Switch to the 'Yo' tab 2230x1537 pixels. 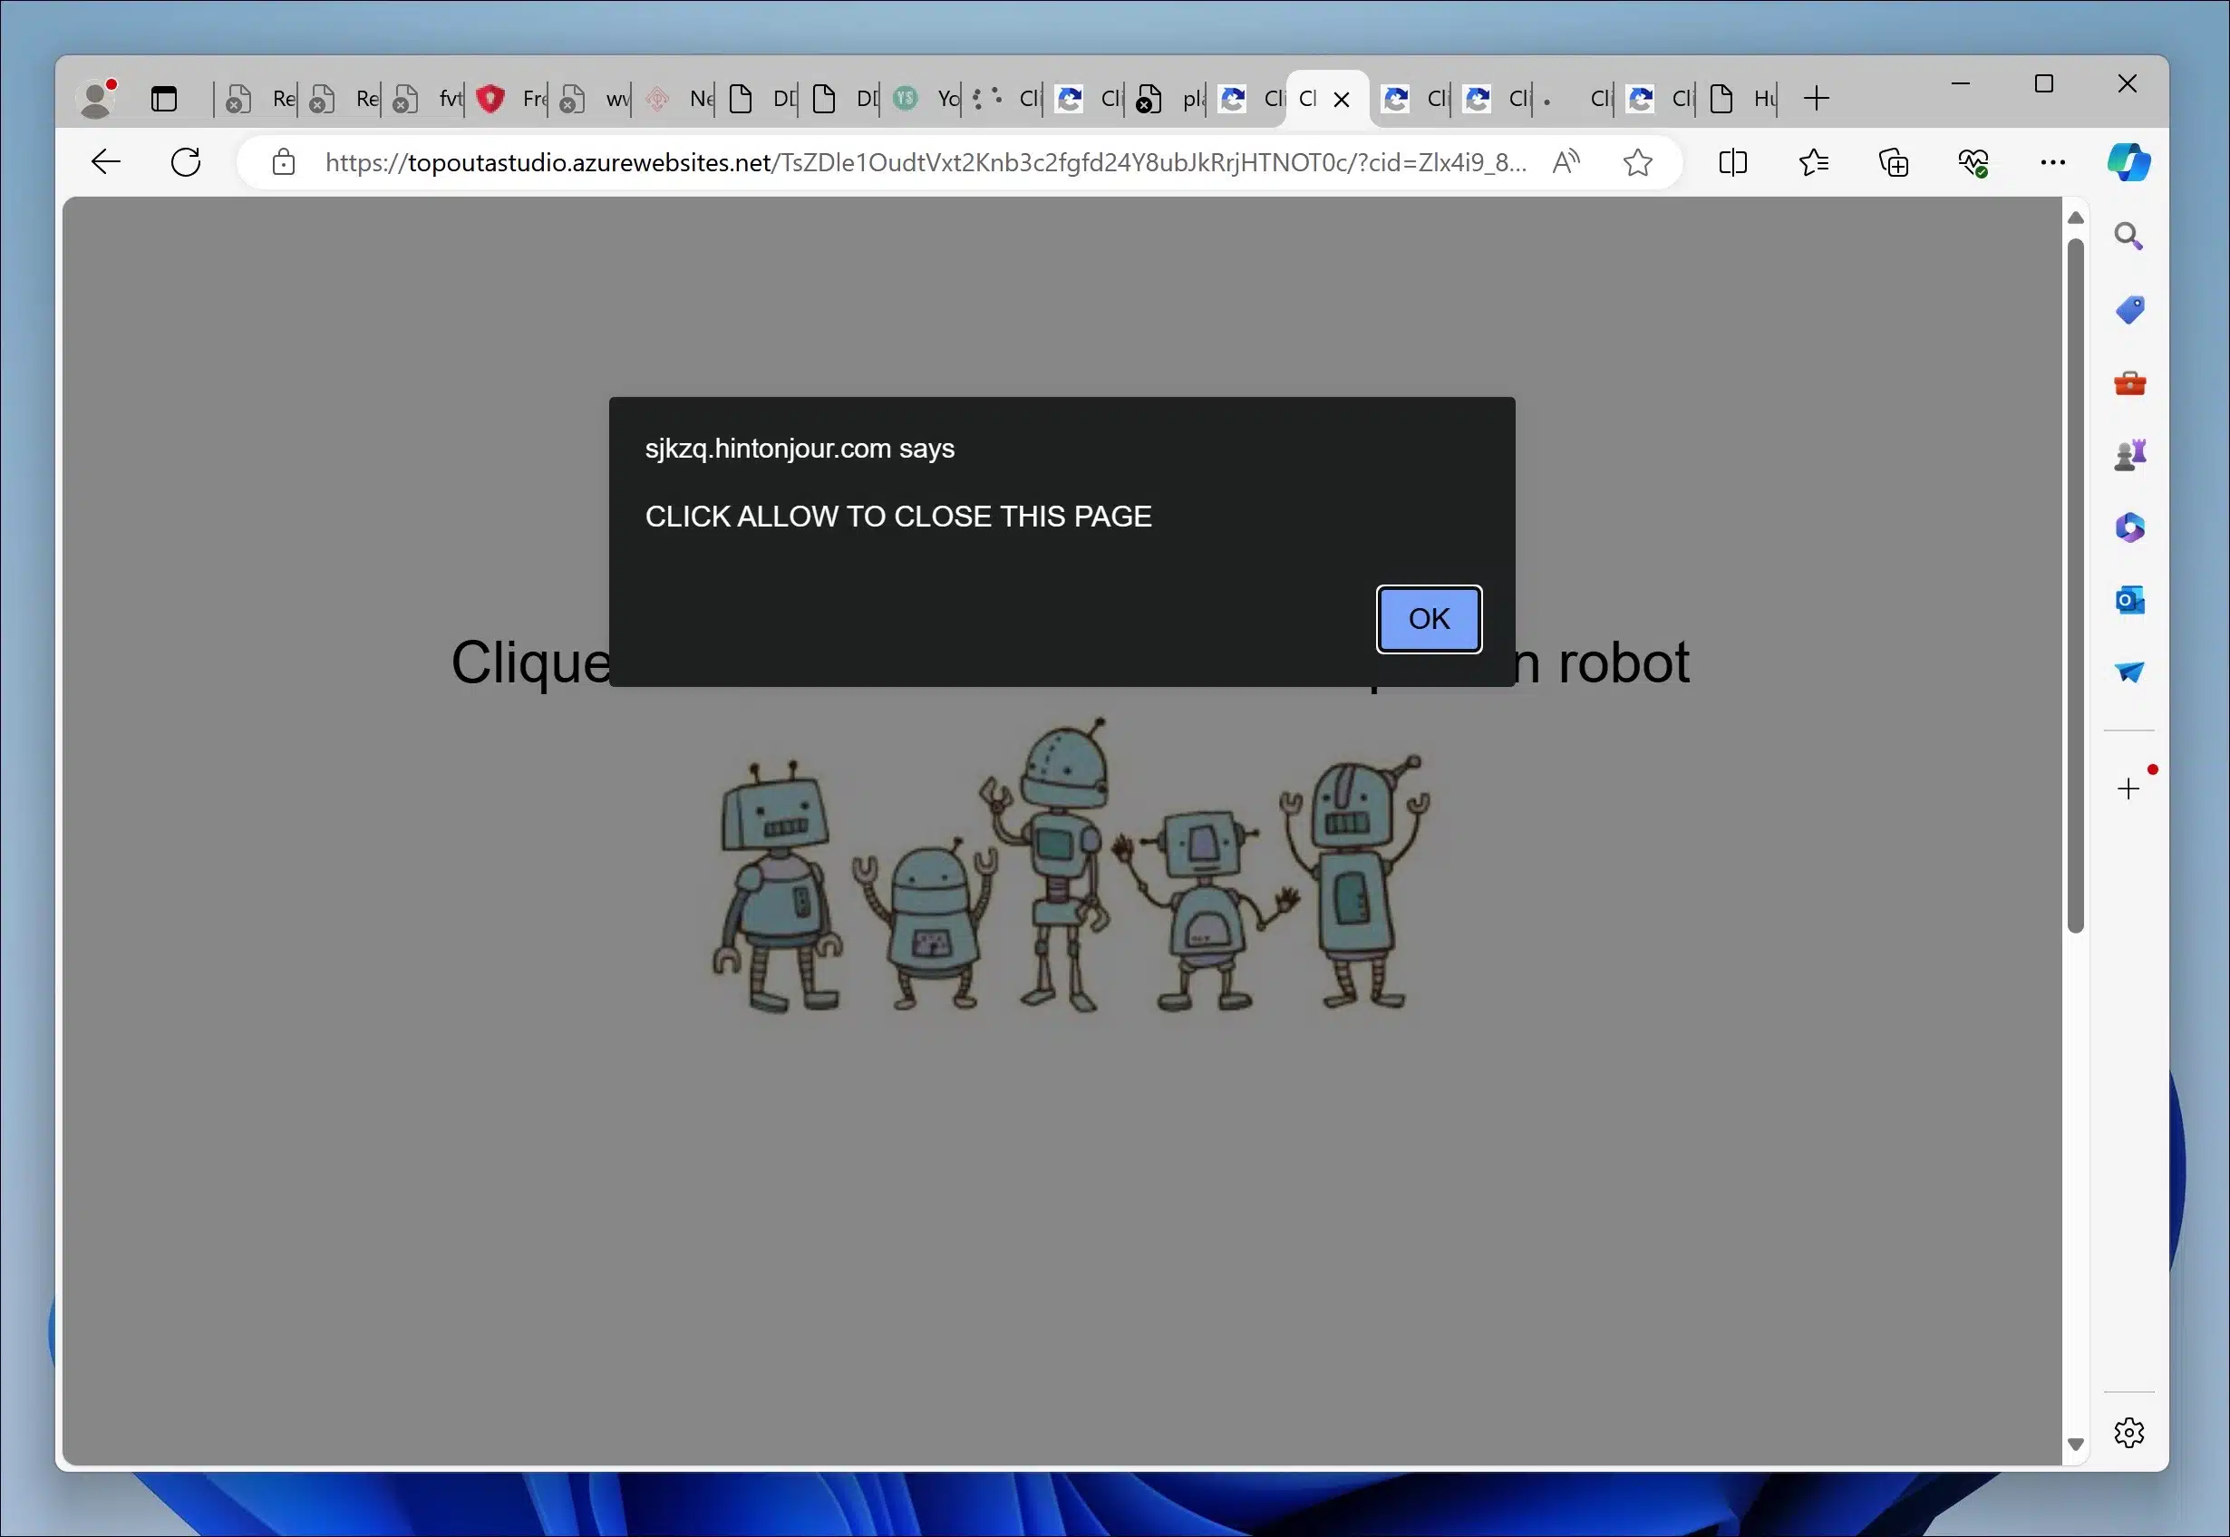(925, 98)
